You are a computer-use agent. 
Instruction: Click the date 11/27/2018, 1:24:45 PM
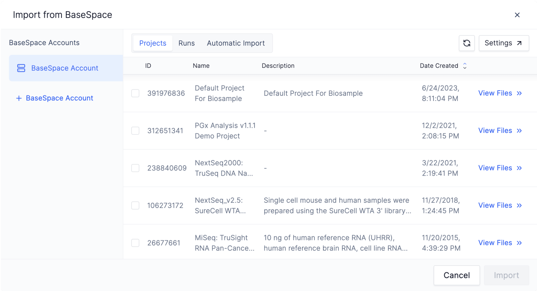[x=441, y=206]
